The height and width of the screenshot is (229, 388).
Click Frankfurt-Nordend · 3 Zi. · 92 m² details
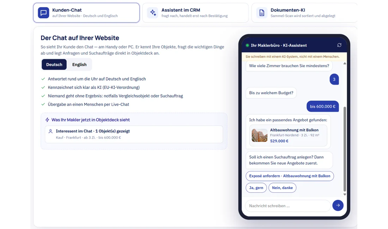(295, 135)
